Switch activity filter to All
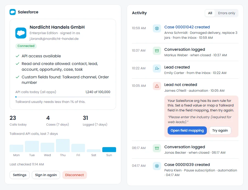Image resolution: width=248 pixels, height=190 pixels. [210, 13]
